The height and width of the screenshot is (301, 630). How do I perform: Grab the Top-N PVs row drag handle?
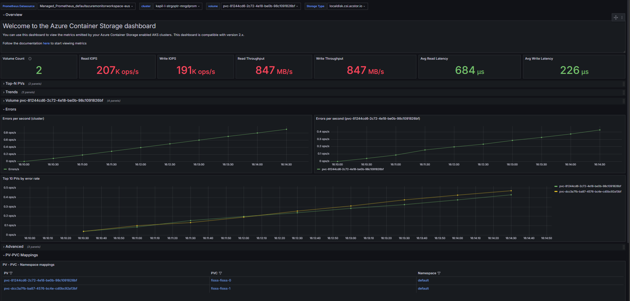624,84
